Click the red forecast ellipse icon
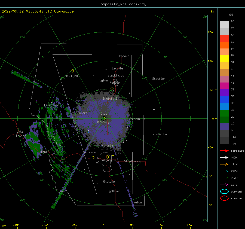Screen dimensions: 245x229 (224, 198)
